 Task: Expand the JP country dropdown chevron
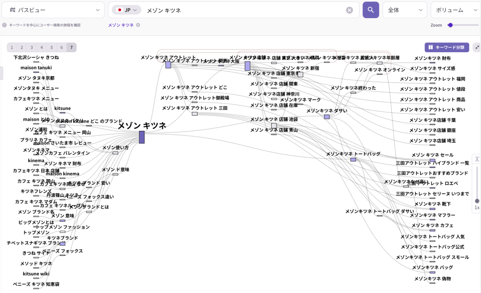tap(136, 9)
